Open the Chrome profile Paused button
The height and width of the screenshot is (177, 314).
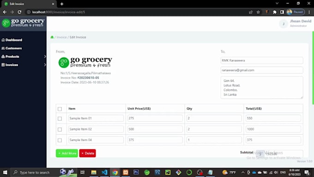[x=296, y=12]
